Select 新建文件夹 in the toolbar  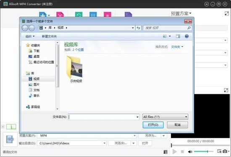pos(49,36)
